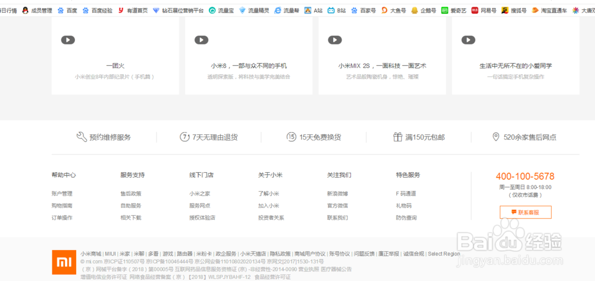The height and width of the screenshot is (281, 595).
Task: Open the 搜狐号 bookmark
Action: [x=514, y=11]
